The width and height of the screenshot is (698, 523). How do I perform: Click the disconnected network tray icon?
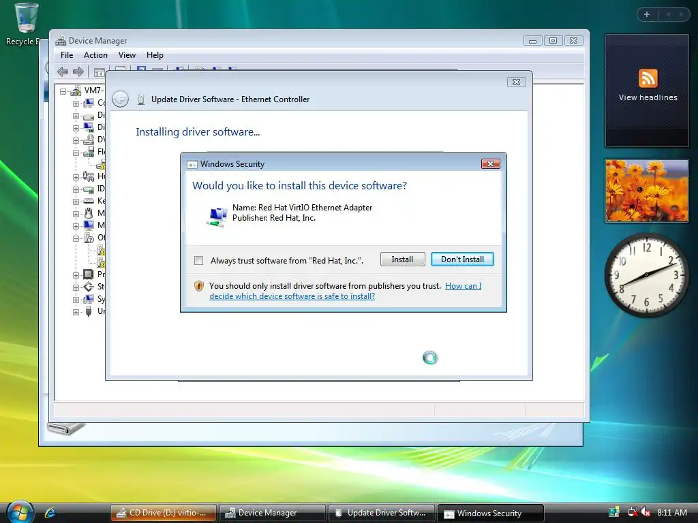click(632, 512)
